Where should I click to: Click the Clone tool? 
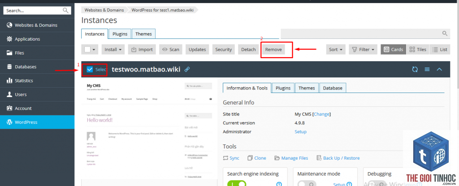coord(257,158)
